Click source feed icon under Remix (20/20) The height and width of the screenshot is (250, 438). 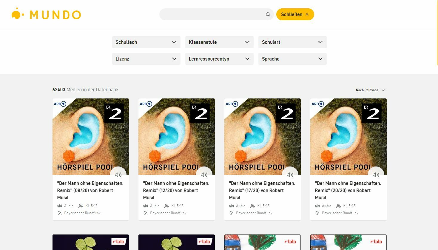(317, 213)
